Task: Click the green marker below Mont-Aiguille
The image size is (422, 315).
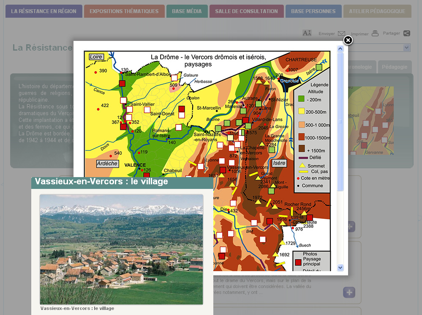Action: (271, 191)
